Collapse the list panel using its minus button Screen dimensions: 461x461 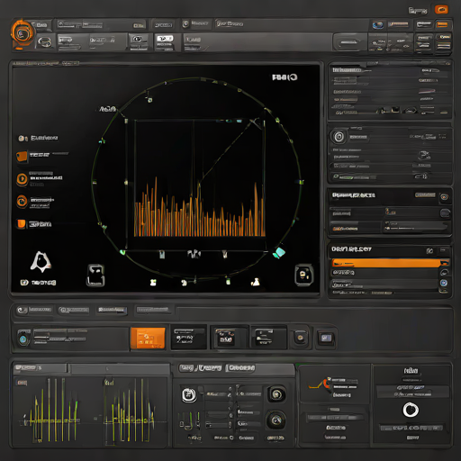[443, 249]
